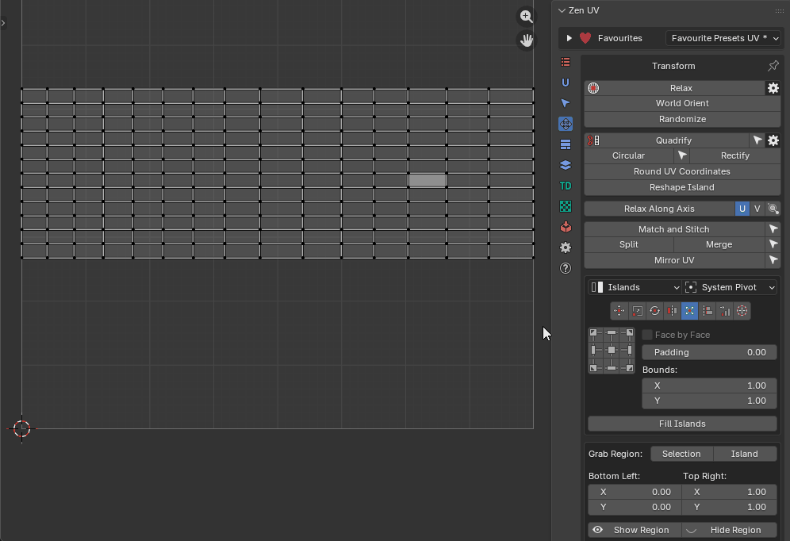Toggle the U axis for Relax Along Axis
The image size is (790, 541).
point(742,209)
